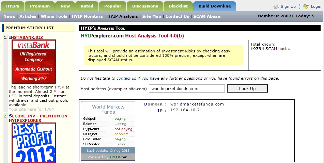Click the Login link

tap(316, 6)
